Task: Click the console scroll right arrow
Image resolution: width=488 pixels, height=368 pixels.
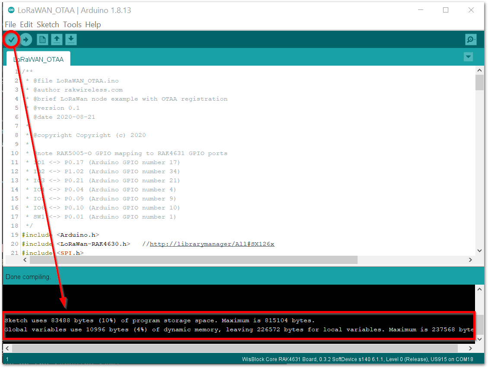Action: [470, 348]
